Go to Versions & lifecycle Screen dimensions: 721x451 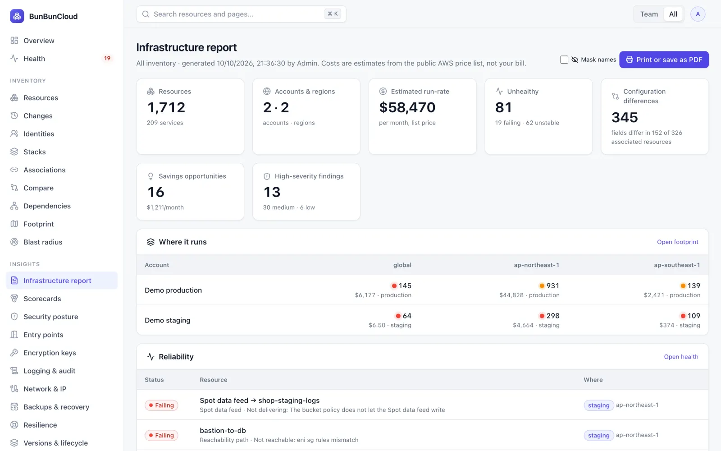62,443
